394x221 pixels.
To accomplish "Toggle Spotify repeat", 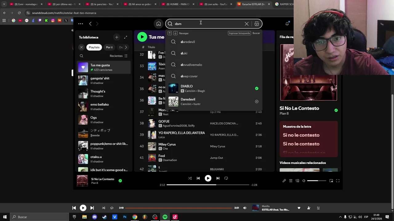I will pos(226,178).
